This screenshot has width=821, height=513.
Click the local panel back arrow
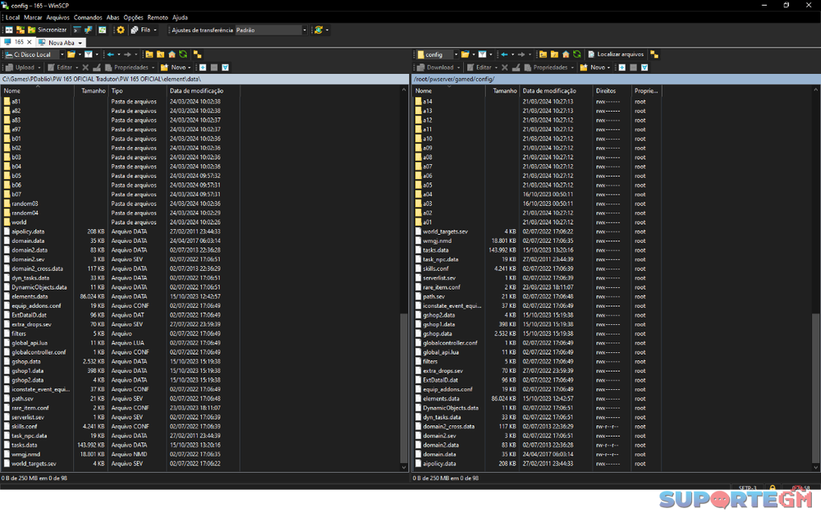point(111,55)
